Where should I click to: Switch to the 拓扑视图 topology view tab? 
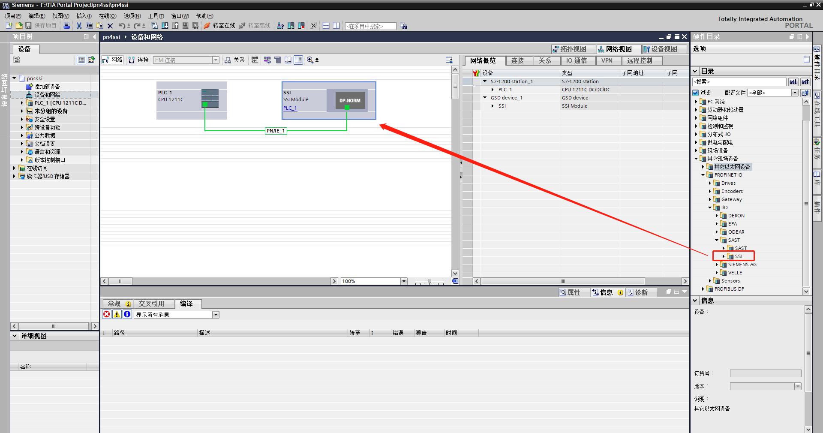[x=573, y=49]
